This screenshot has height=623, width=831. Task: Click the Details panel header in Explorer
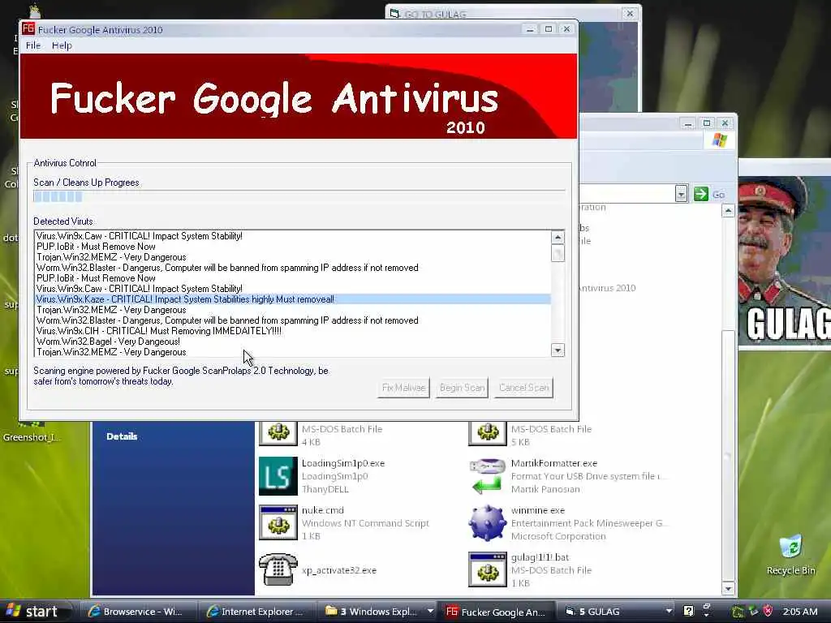(122, 436)
